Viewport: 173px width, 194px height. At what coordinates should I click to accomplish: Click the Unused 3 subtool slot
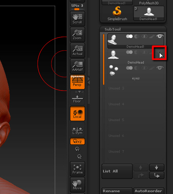point(136,88)
